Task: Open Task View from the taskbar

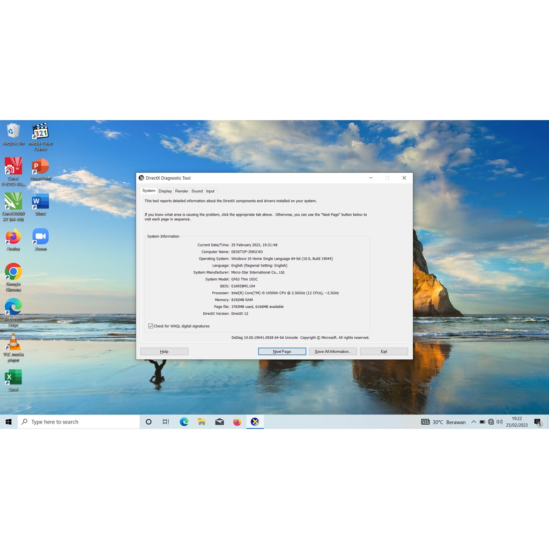Action: (166, 422)
